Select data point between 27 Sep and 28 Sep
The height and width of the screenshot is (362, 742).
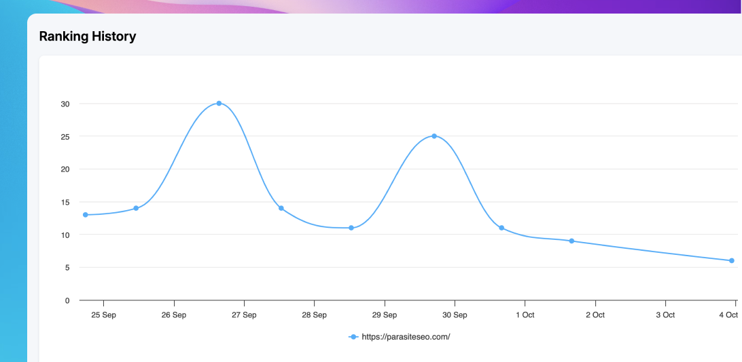pos(281,208)
